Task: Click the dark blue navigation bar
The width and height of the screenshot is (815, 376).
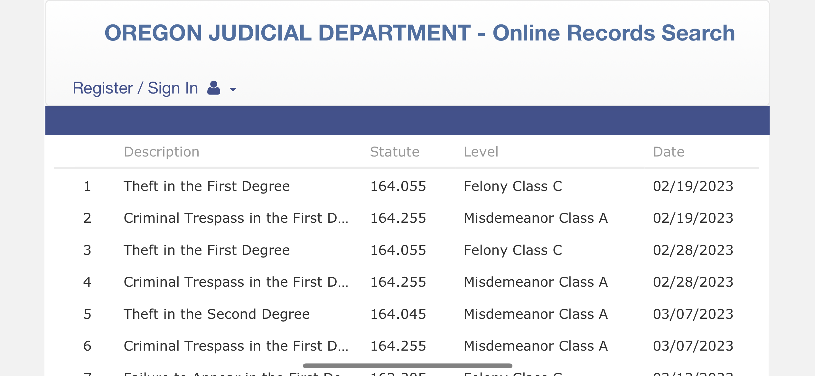Action: 407,121
